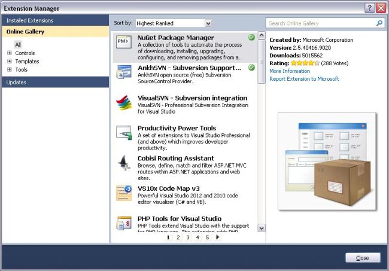The image size is (389, 271).
Task: Click the VS10x Code Map v3 icon
Action: click(x=124, y=193)
